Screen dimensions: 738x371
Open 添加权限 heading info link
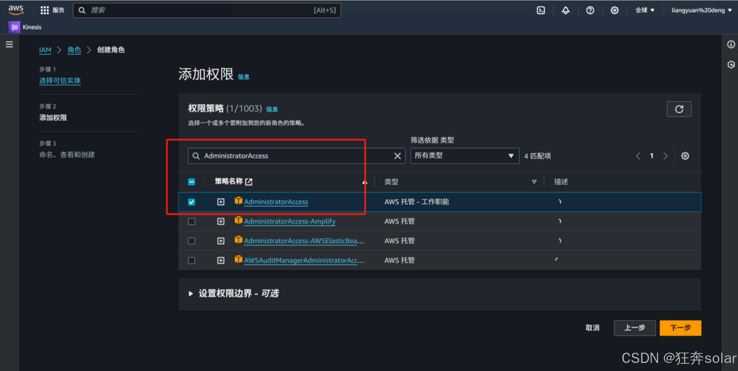[x=244, y=76]
